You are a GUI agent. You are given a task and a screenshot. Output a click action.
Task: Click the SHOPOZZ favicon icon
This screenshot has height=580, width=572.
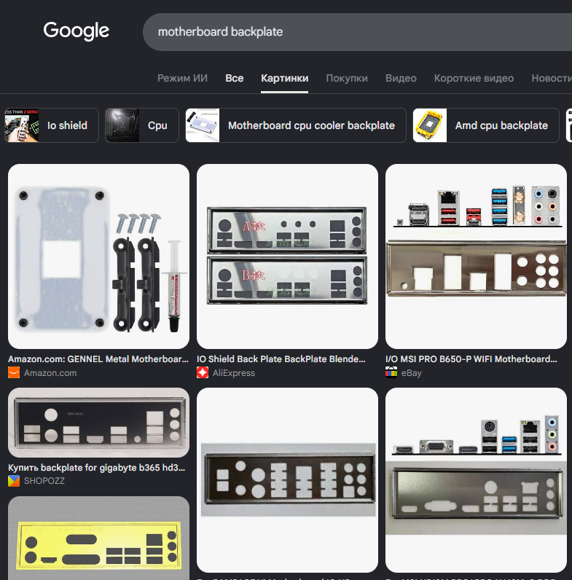point(14,480)
